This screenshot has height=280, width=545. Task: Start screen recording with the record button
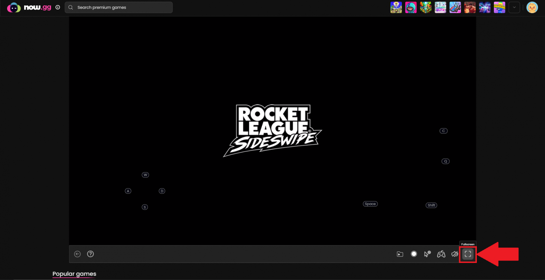coord(414,254)
